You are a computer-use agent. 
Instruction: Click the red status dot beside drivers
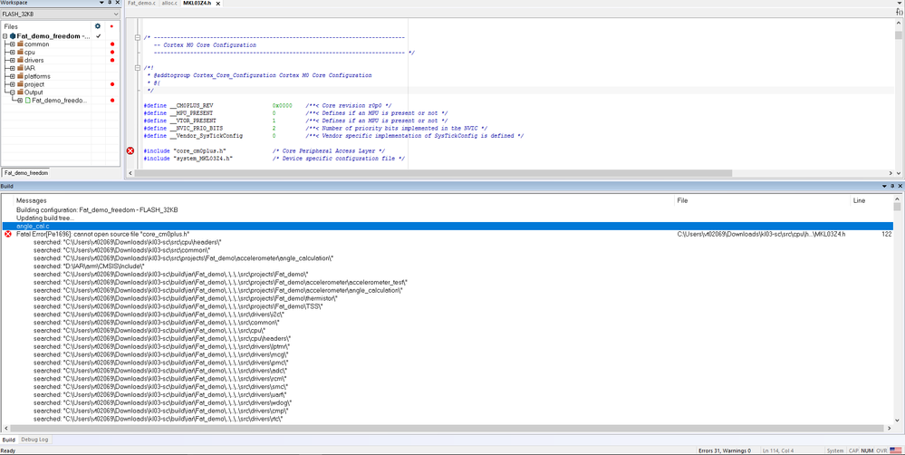(x=112, y=60)
